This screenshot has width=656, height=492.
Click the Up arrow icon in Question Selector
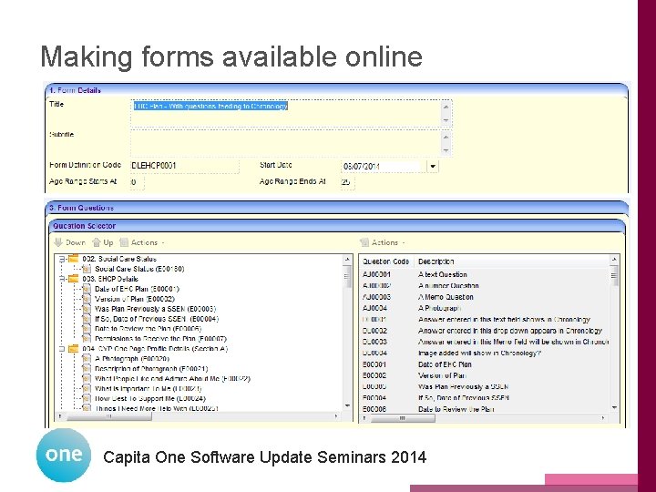[x=97, y=242]
